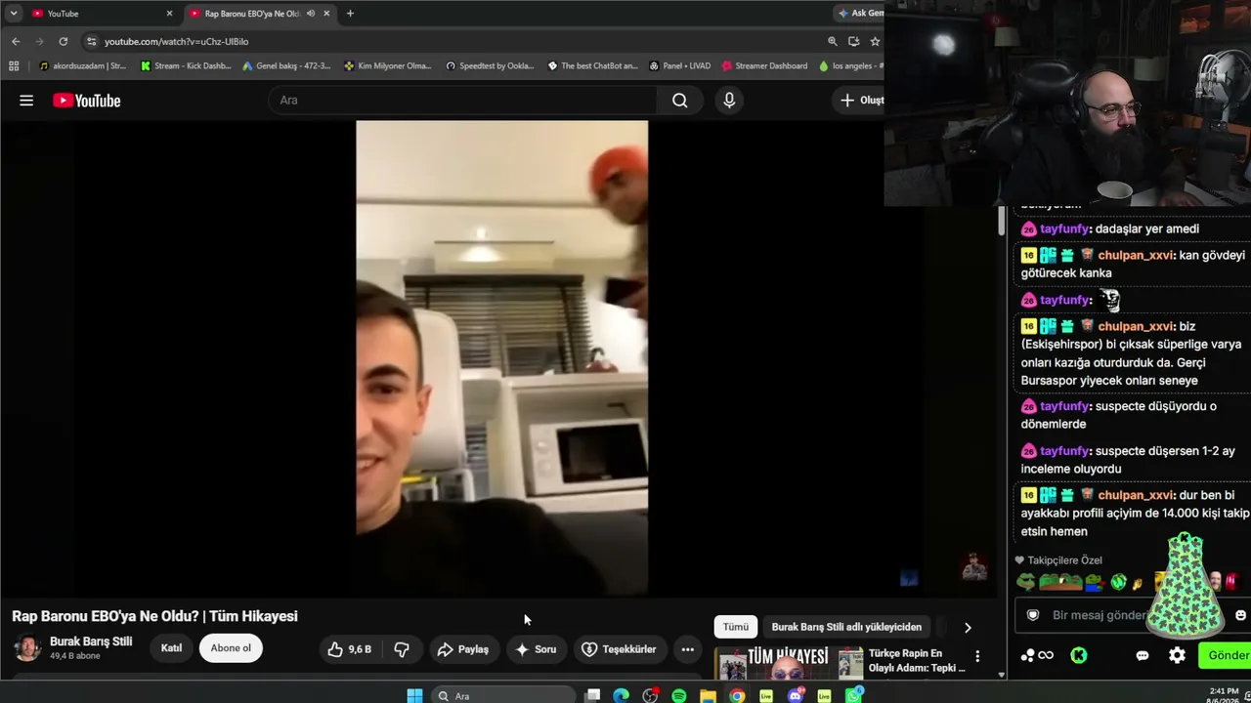This screenshot has width=1251, height=703.
Task: View site information icon in address bar
Action: pyautogui.click(x=92, y=42)
